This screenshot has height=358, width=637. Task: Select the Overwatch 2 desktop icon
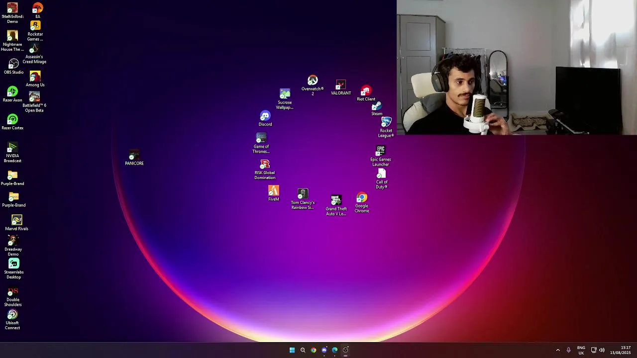pos(313,86)
